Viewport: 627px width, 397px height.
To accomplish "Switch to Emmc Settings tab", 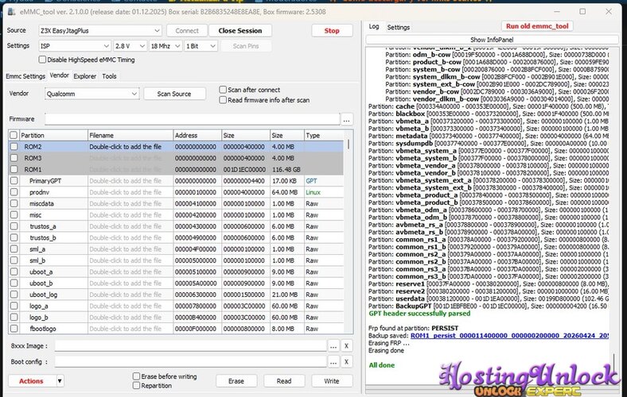I will click(25, 76).
